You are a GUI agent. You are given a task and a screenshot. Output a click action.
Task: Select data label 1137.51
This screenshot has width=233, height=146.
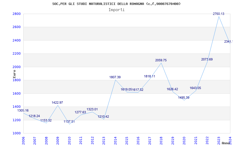69,121
